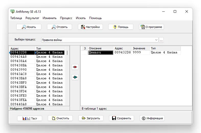
Task: Select address row 00943BA8
Action: [x=37, y=79]
